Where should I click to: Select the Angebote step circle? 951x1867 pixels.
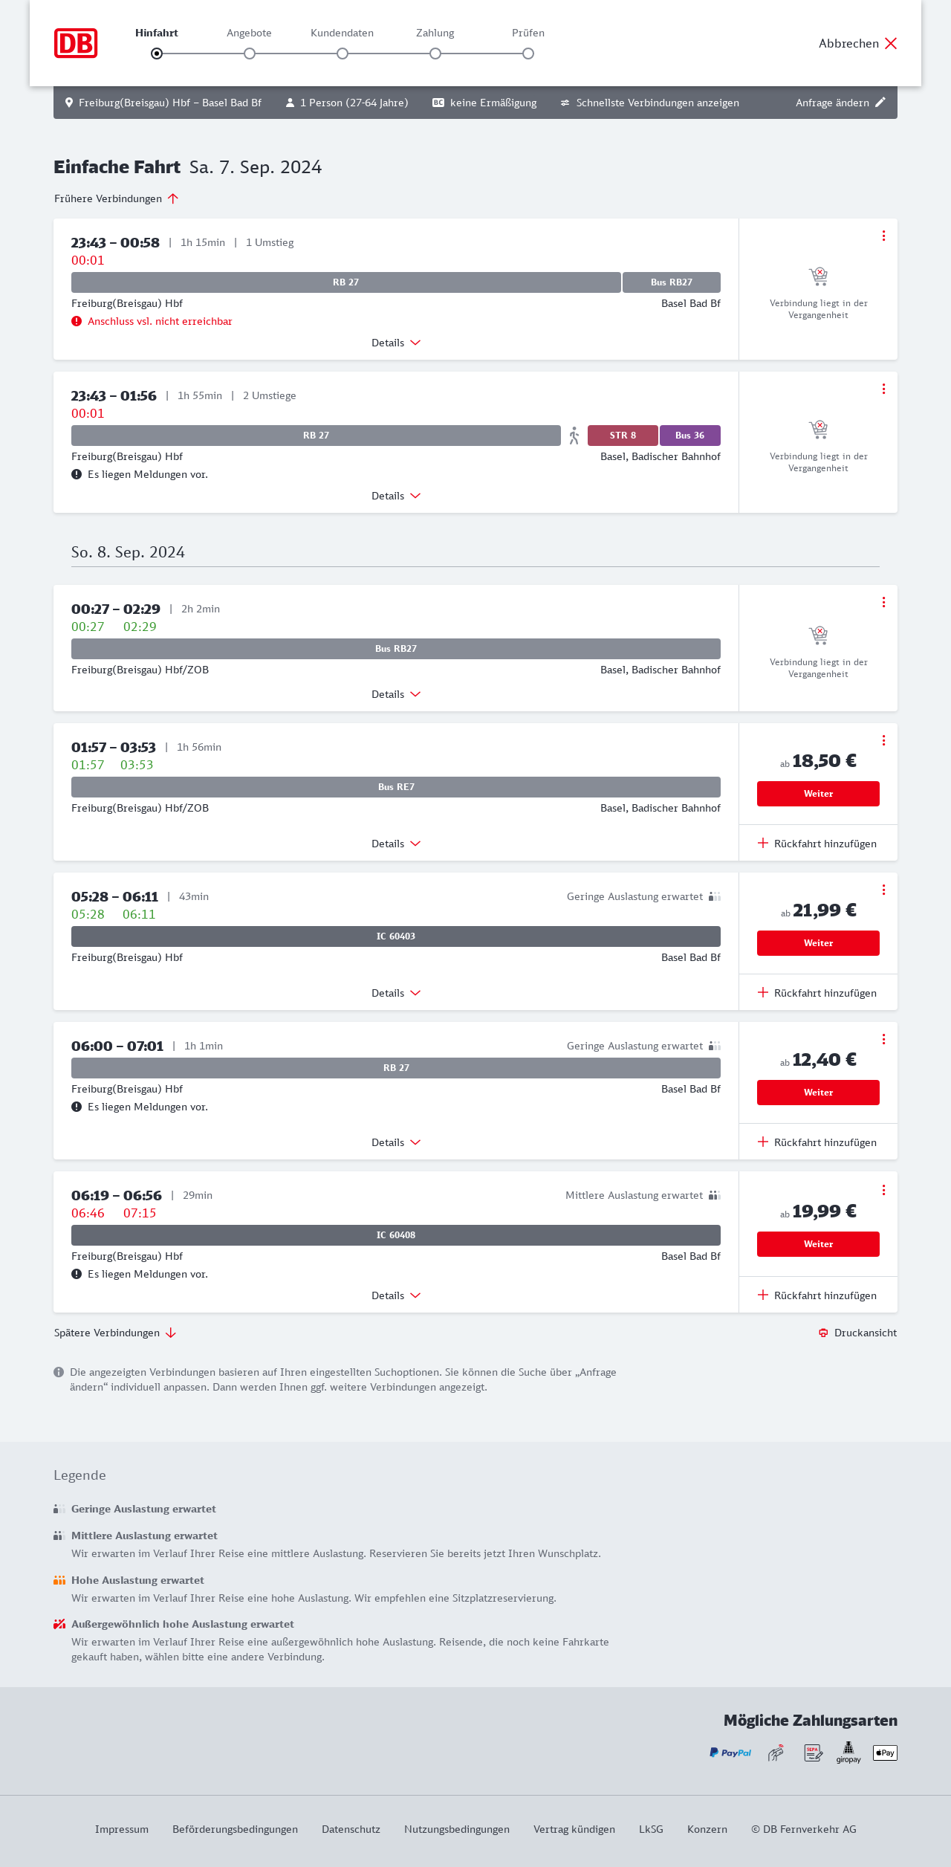(x=250, y=54)
